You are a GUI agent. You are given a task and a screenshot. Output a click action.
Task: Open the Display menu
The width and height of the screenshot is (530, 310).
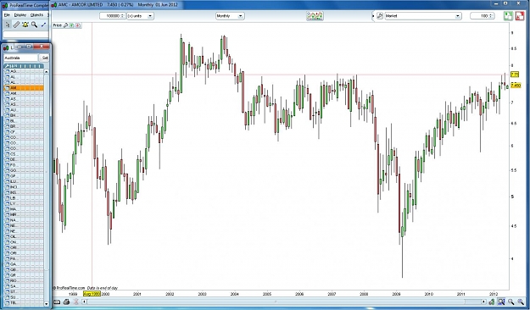(20, 15)
